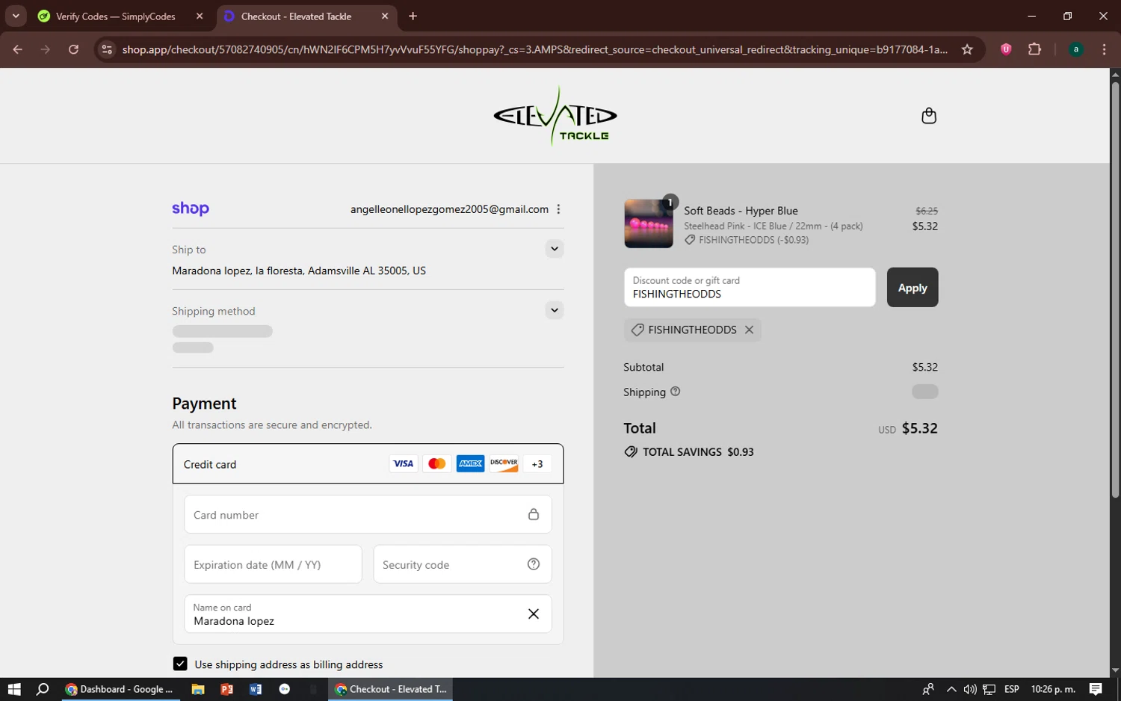Focus the Card number field
Viewport: 1121px width, 701px height.
368,515
